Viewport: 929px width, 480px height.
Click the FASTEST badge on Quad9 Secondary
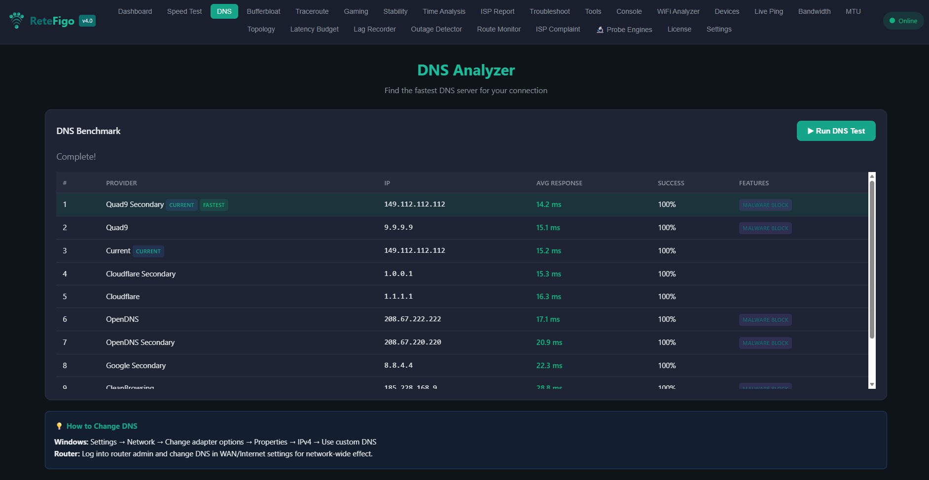click(214, 205)
